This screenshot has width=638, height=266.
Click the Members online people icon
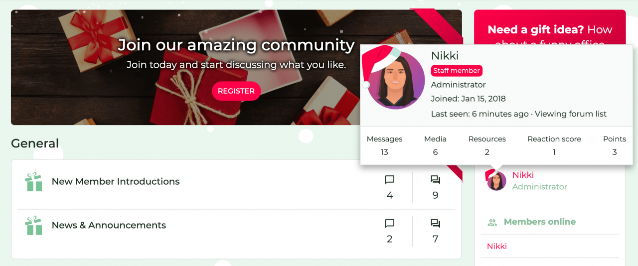pyautogui.click(x=492, y=222)
